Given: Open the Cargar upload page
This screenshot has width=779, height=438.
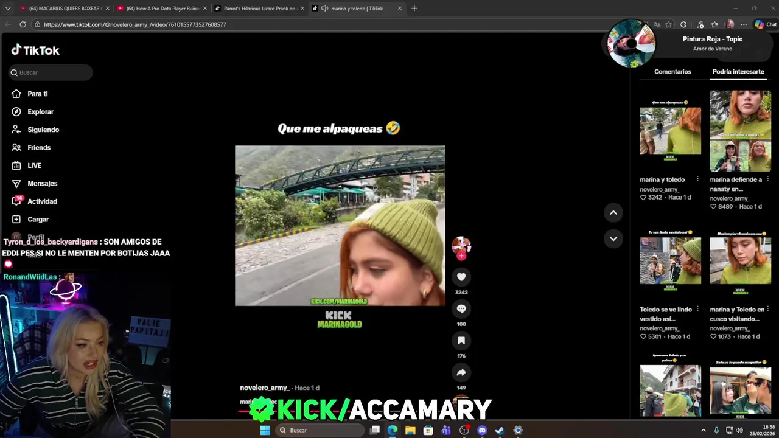Looking at the screenshot, I should click(x=30, y=219).
